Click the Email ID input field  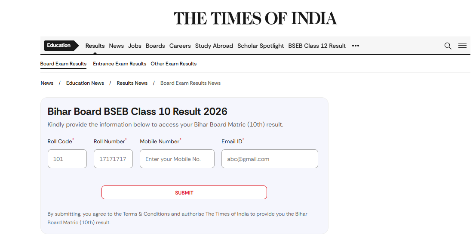point(270,159)
